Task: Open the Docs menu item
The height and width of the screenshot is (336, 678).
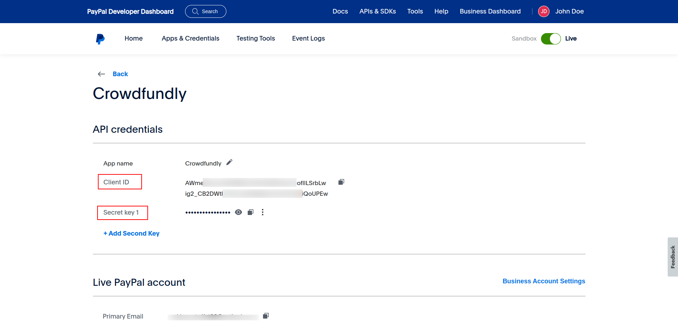Action: click(x=340, y=11)
